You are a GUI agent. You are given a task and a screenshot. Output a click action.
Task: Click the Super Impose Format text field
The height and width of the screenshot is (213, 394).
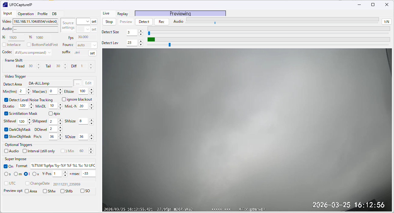coord(63,166)
